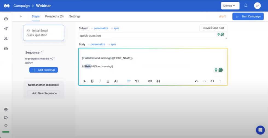Open the font size dropdown
The height and width of the screenshot is (138, 268).
pos(116,81)
